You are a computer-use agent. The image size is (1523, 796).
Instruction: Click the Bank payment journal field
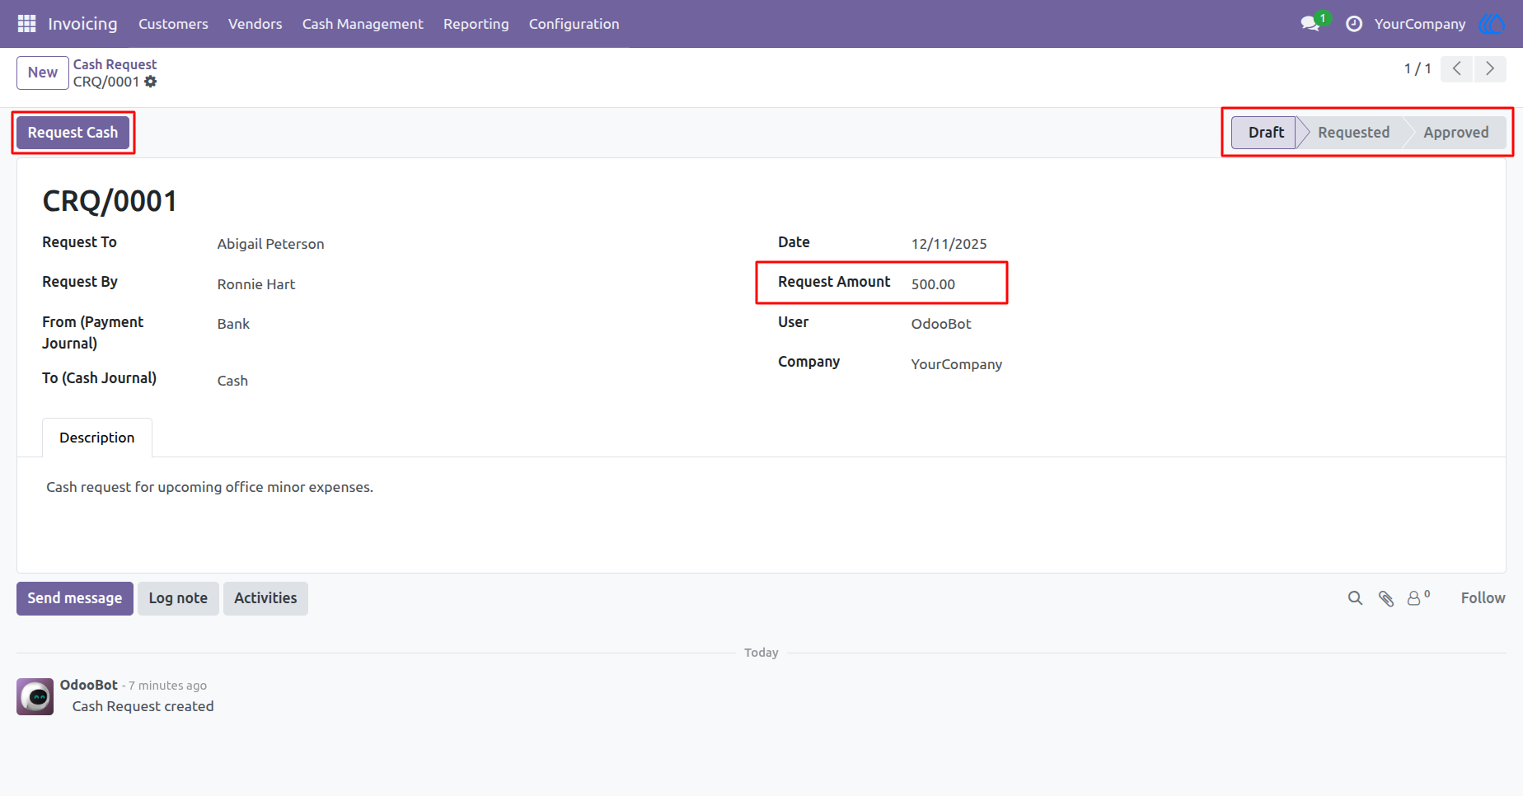[x=233, y=324]
